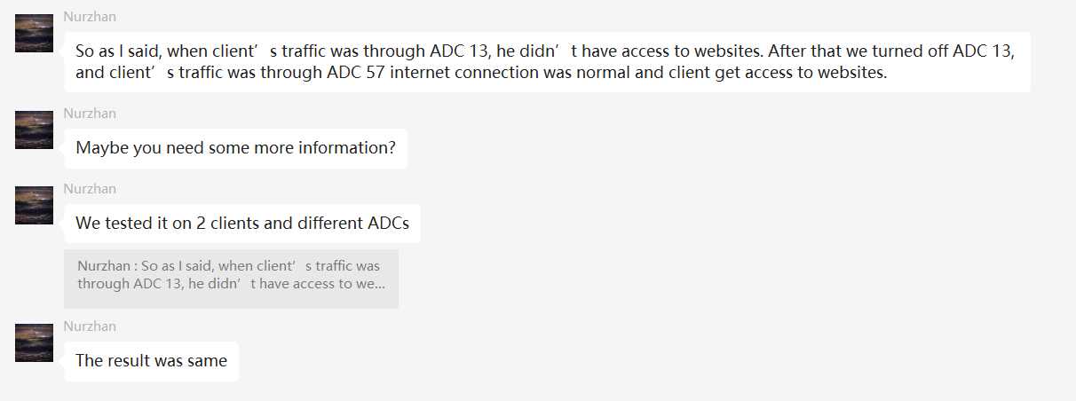The width and height of the screenshot is (1076, 401).
Task: Click "2 clients" in the tested message
Action: pyautogui.click(x=227, y=224)
